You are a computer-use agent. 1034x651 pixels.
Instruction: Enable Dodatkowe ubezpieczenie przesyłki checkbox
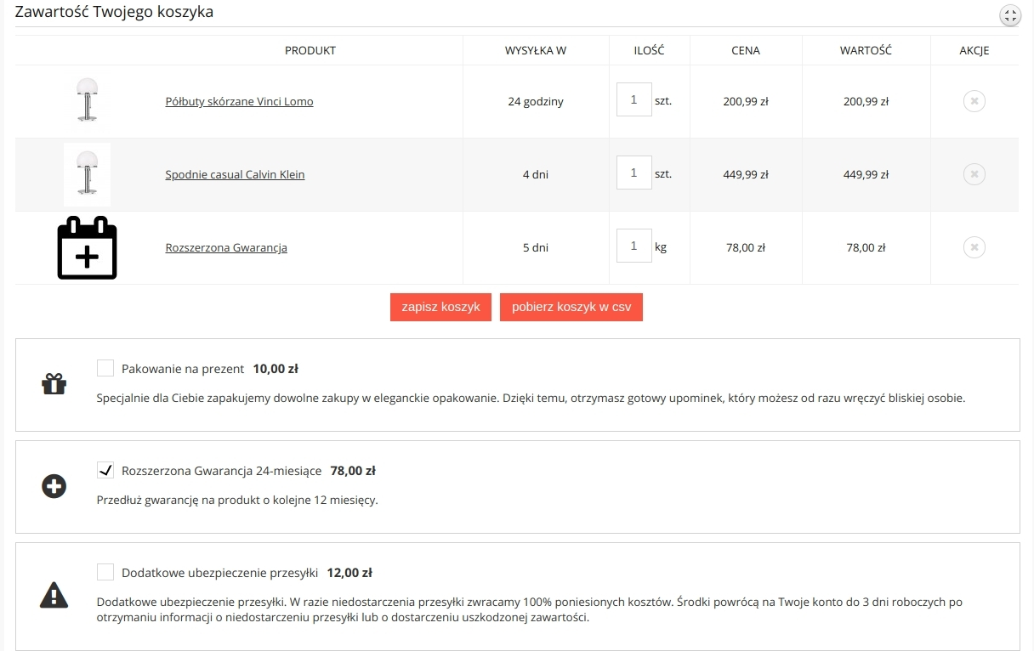105,571
